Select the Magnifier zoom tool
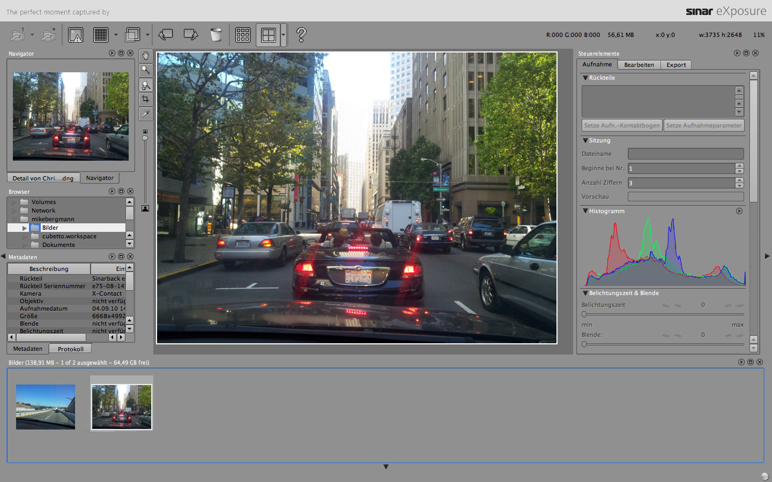772x482 pixels. click(x=145, y=70)
